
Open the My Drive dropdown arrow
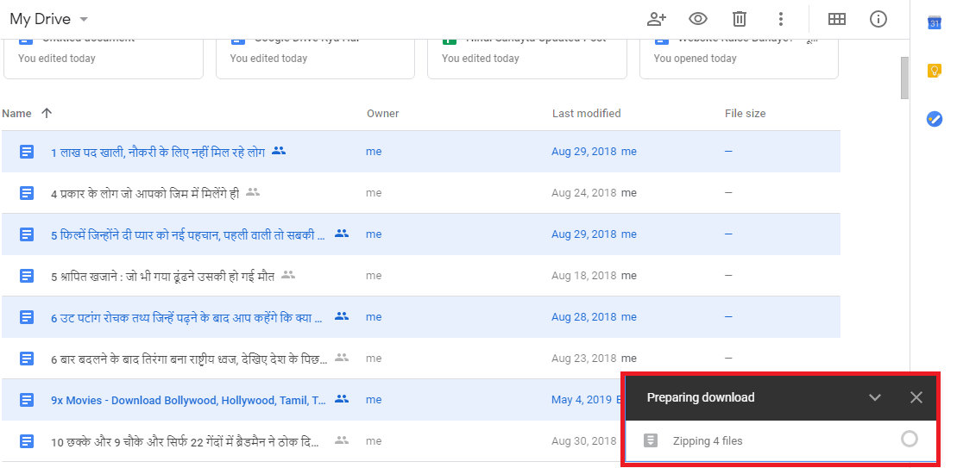point(84,20)
